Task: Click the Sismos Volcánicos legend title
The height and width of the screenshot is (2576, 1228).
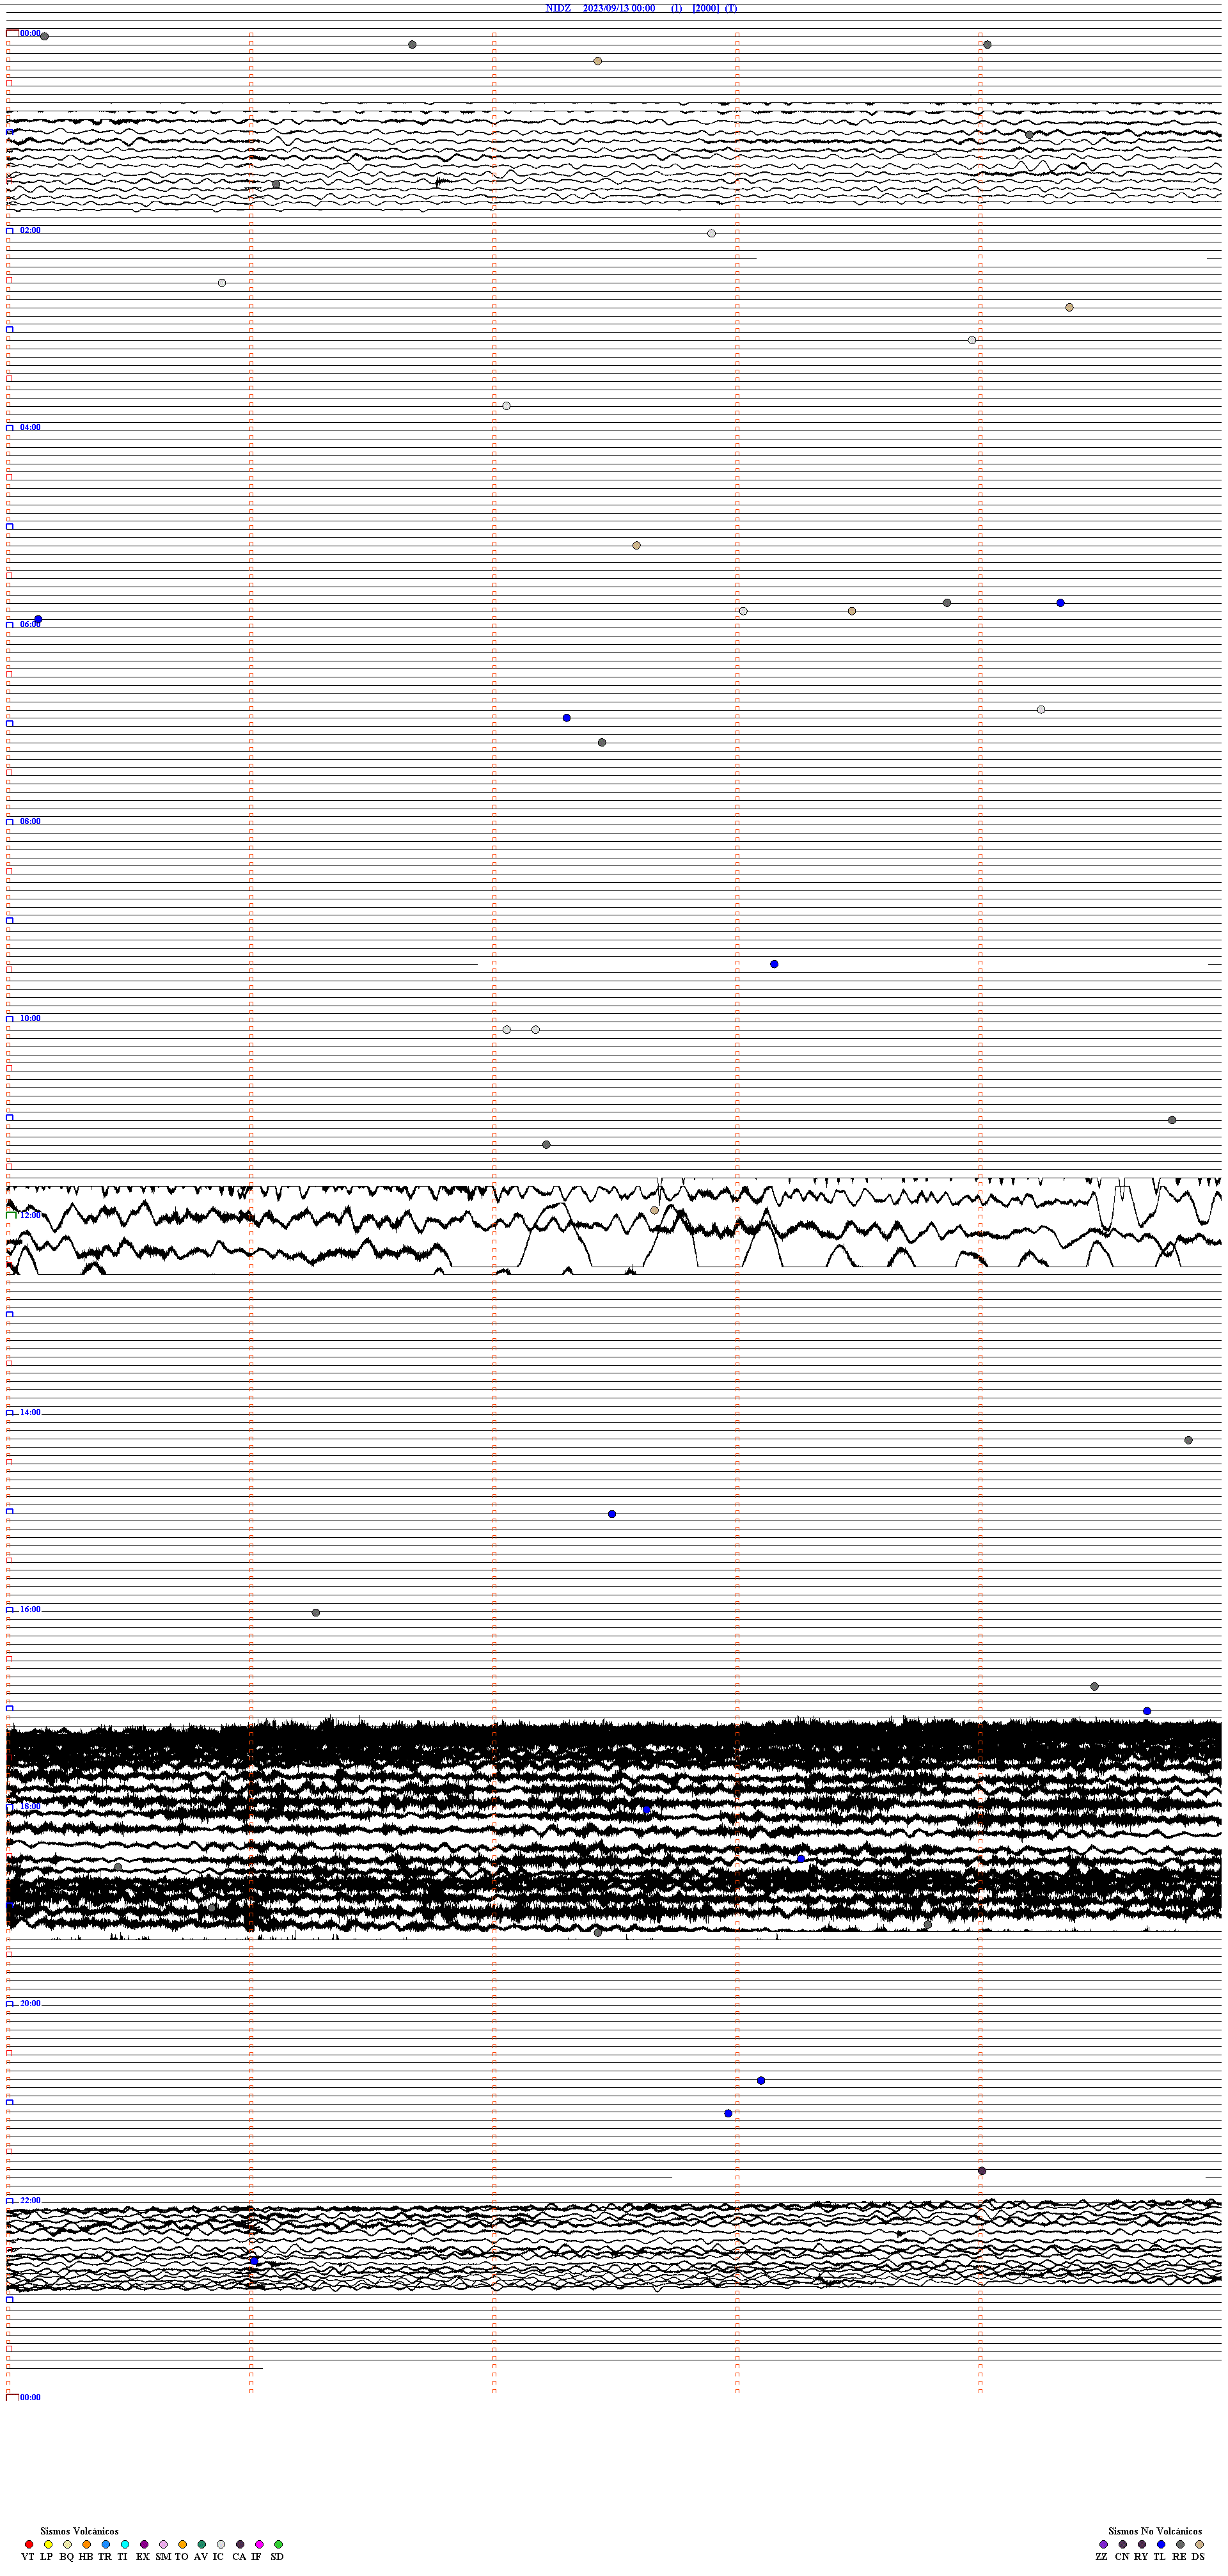Action: pyautogui.click(x=79, y=2531)
